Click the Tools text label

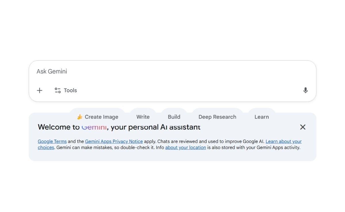click(70, 90)
